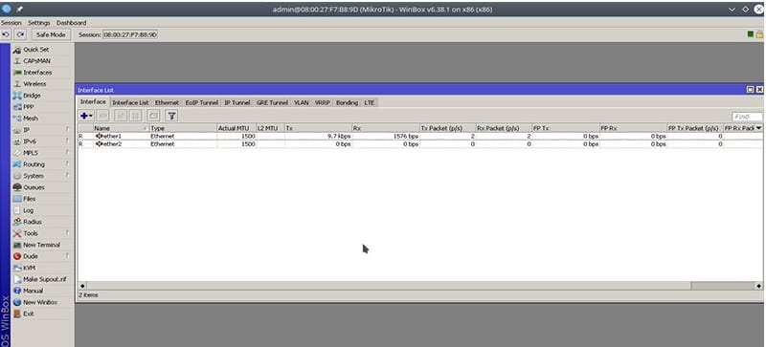
Task: Toggle Safe Mode
Action: click(x=51, y=34)
